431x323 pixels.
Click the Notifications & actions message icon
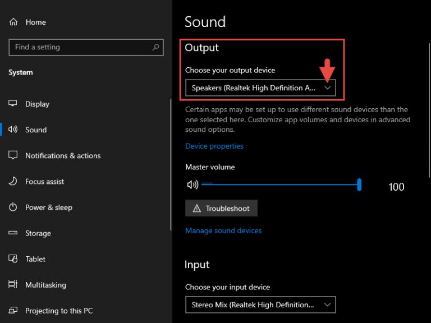pyautogui.click(x=13, y=155)
